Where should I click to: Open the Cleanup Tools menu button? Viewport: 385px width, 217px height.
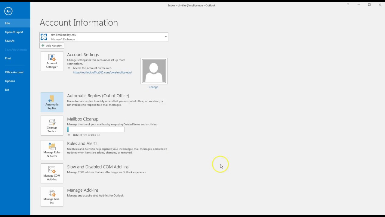click(x=52, y=126)
